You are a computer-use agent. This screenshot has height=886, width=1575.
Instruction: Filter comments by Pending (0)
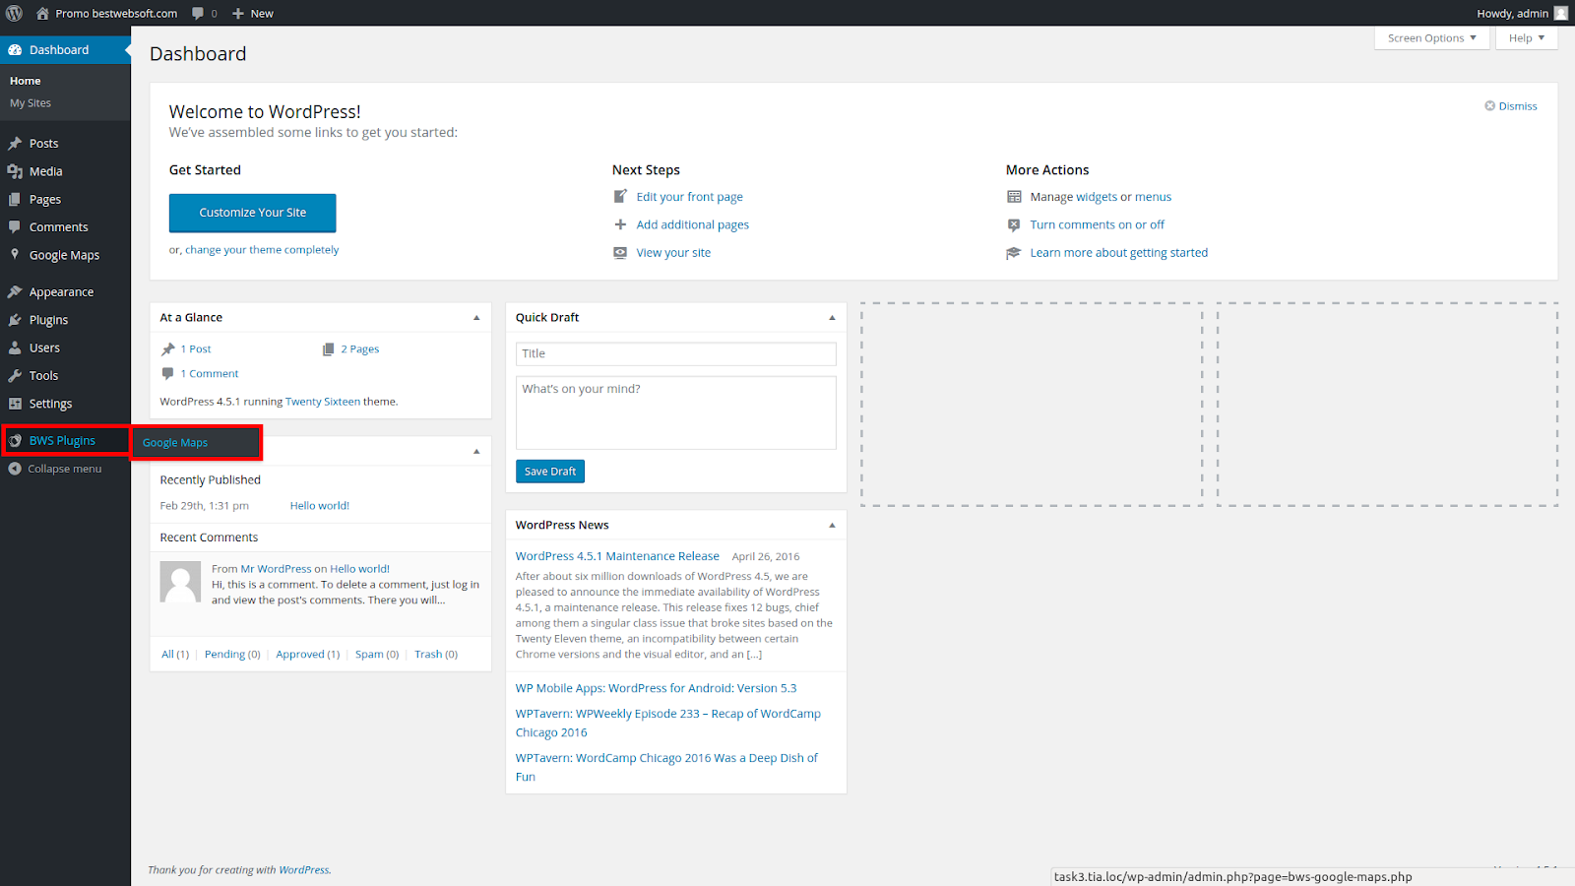(x=232, y=655)
